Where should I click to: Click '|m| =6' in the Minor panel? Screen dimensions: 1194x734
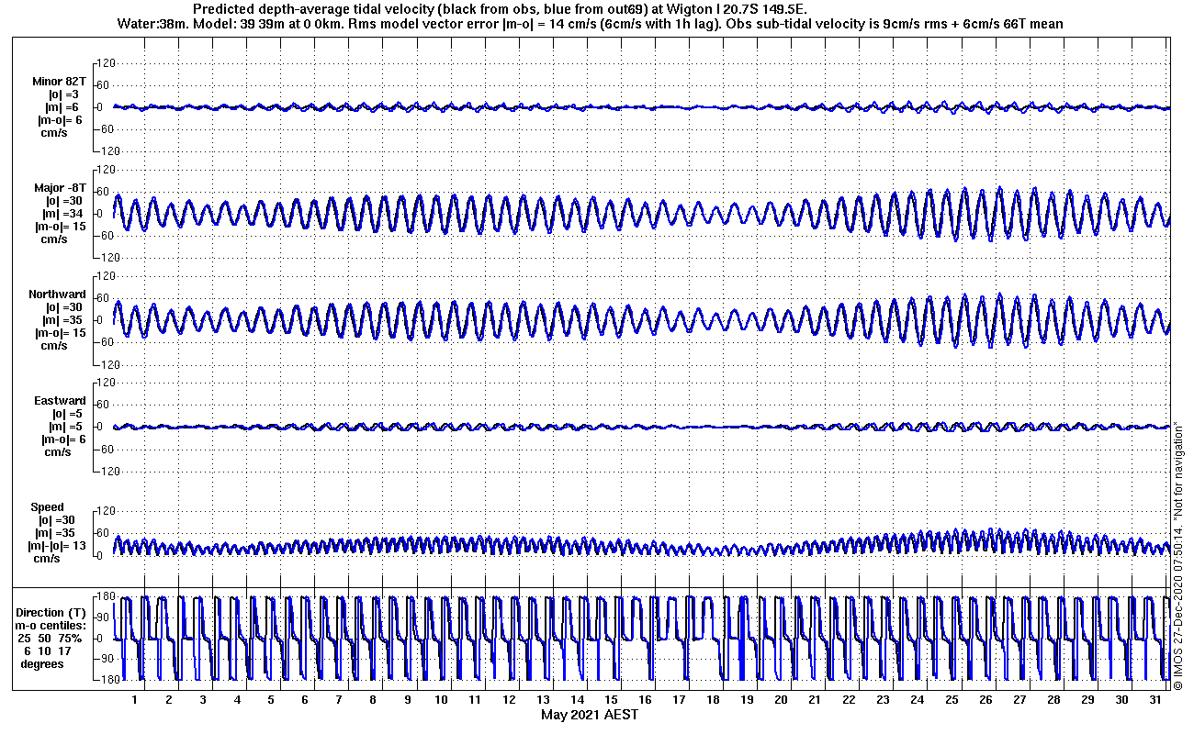[63, 106]
